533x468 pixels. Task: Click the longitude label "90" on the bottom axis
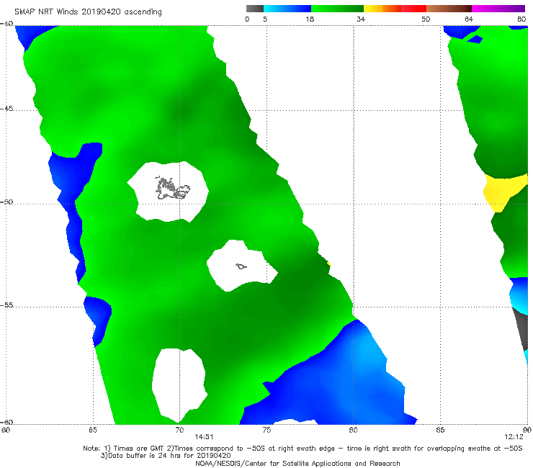point(527,430)
